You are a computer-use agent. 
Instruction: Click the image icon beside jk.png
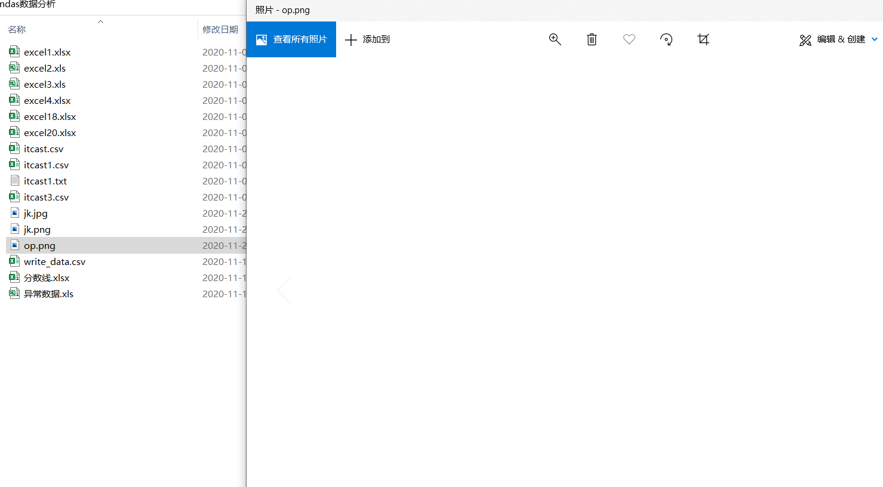tap(14, 229)
